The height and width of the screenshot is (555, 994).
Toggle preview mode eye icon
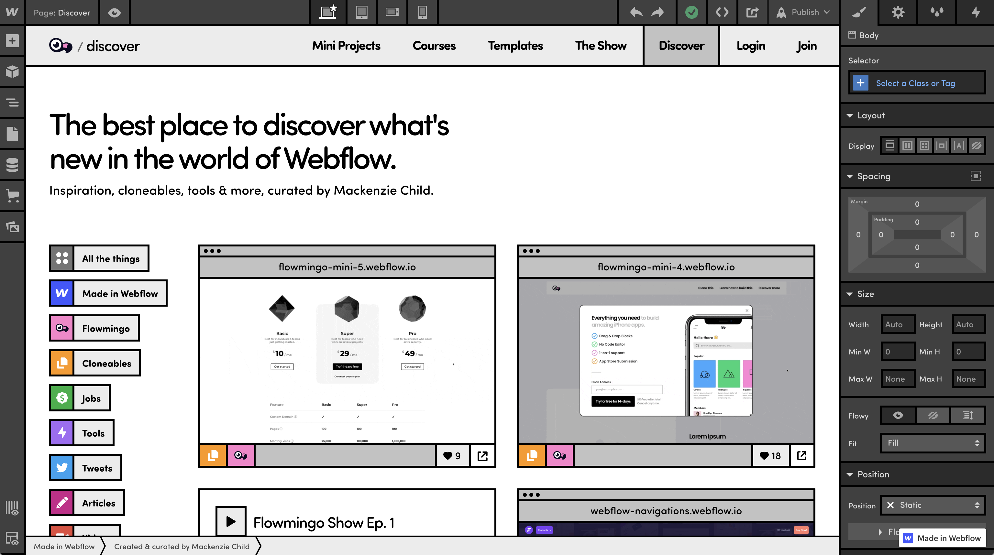coord(114,13)
